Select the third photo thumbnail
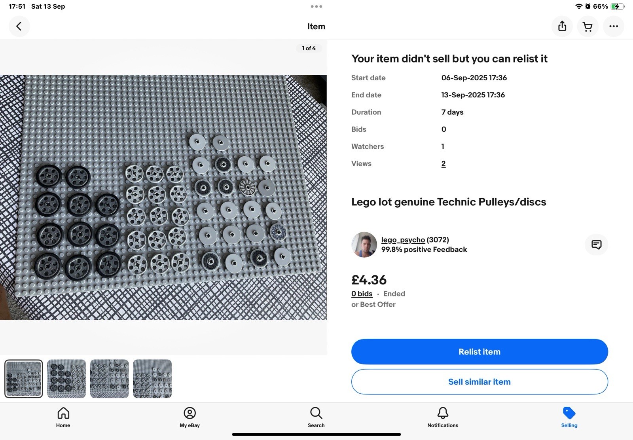The image size is (633, 440). (x=109, y=379)
